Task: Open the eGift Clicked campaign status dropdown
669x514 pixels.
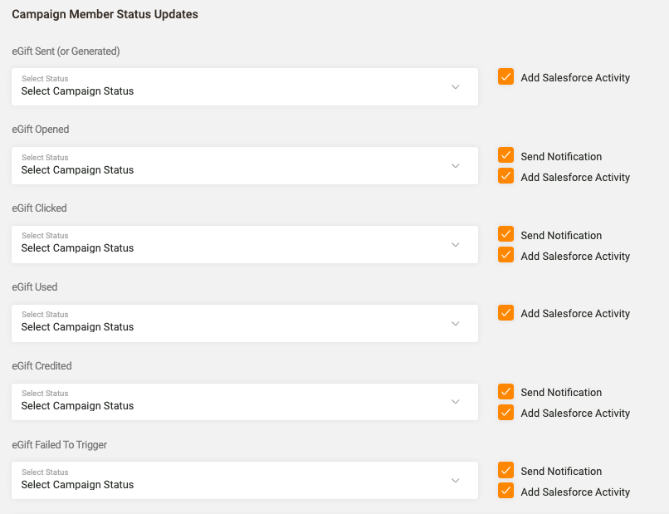Action: tap(244, 244)
